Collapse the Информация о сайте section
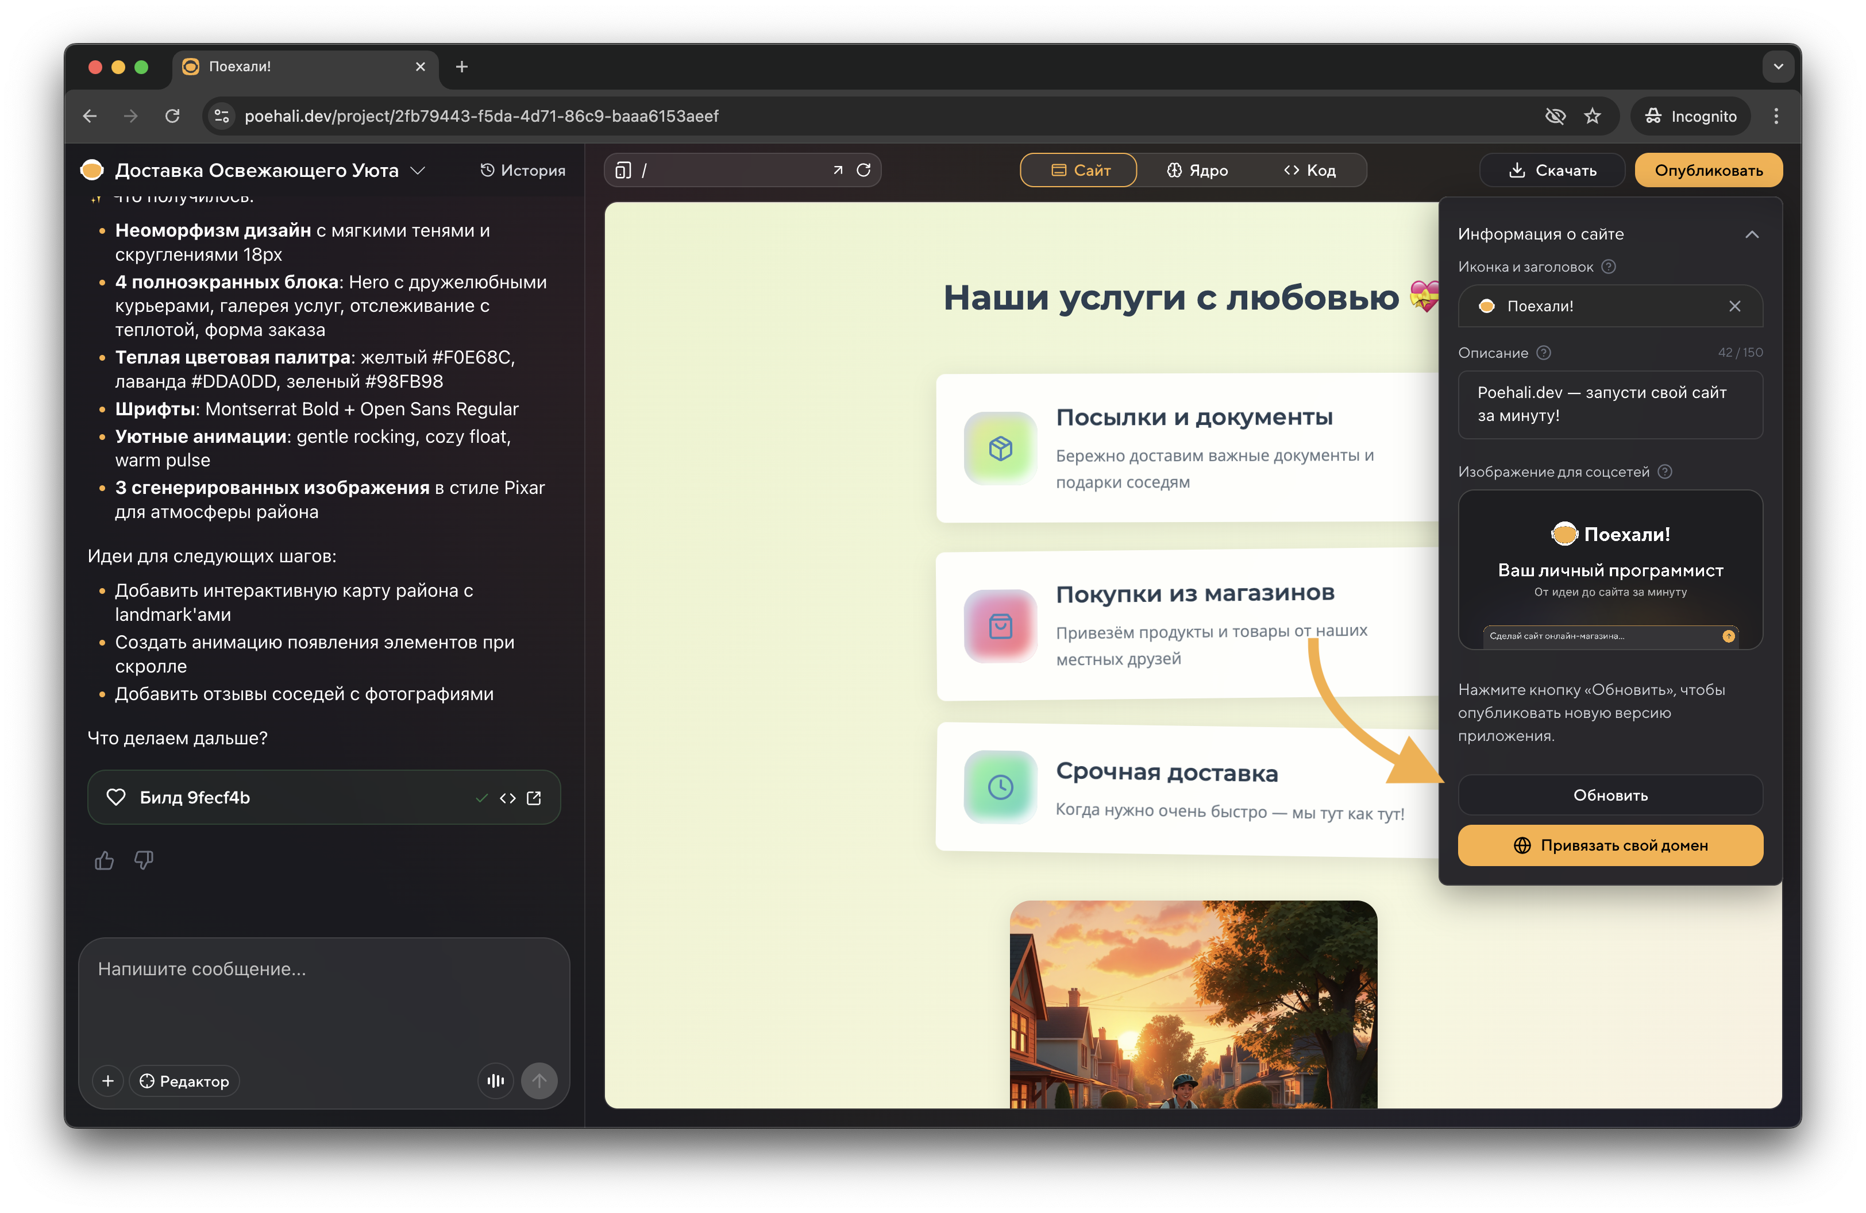Viewport: 1866px width, 1213px height. tap(1752, 233)
